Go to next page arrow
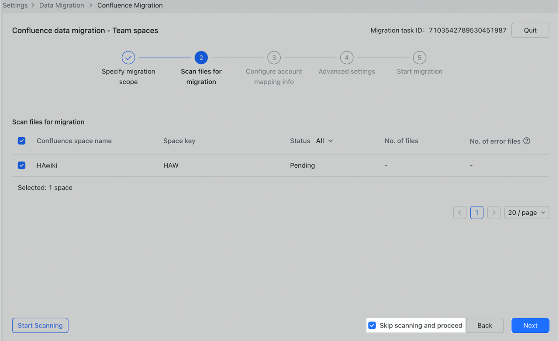This screenshot has width=559, height=341. pyautogui.click(x=493, y=213)
